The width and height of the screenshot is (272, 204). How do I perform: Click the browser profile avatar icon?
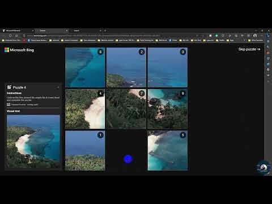(255, 36)
